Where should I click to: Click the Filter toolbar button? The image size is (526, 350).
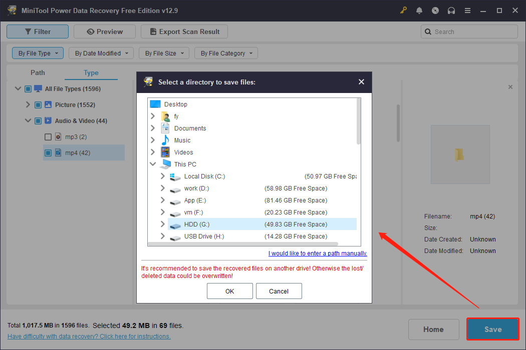38,31
